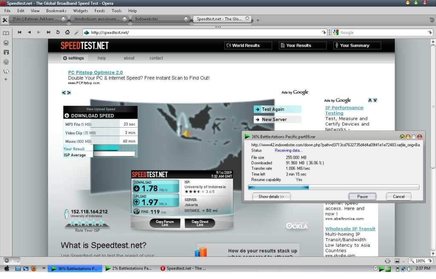Open the Apple start menu icon in the taskbar

tap(6, 268)
